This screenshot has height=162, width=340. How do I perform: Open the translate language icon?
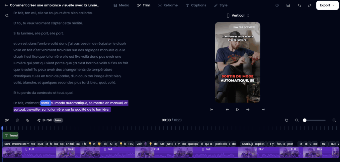coord(28,120)
